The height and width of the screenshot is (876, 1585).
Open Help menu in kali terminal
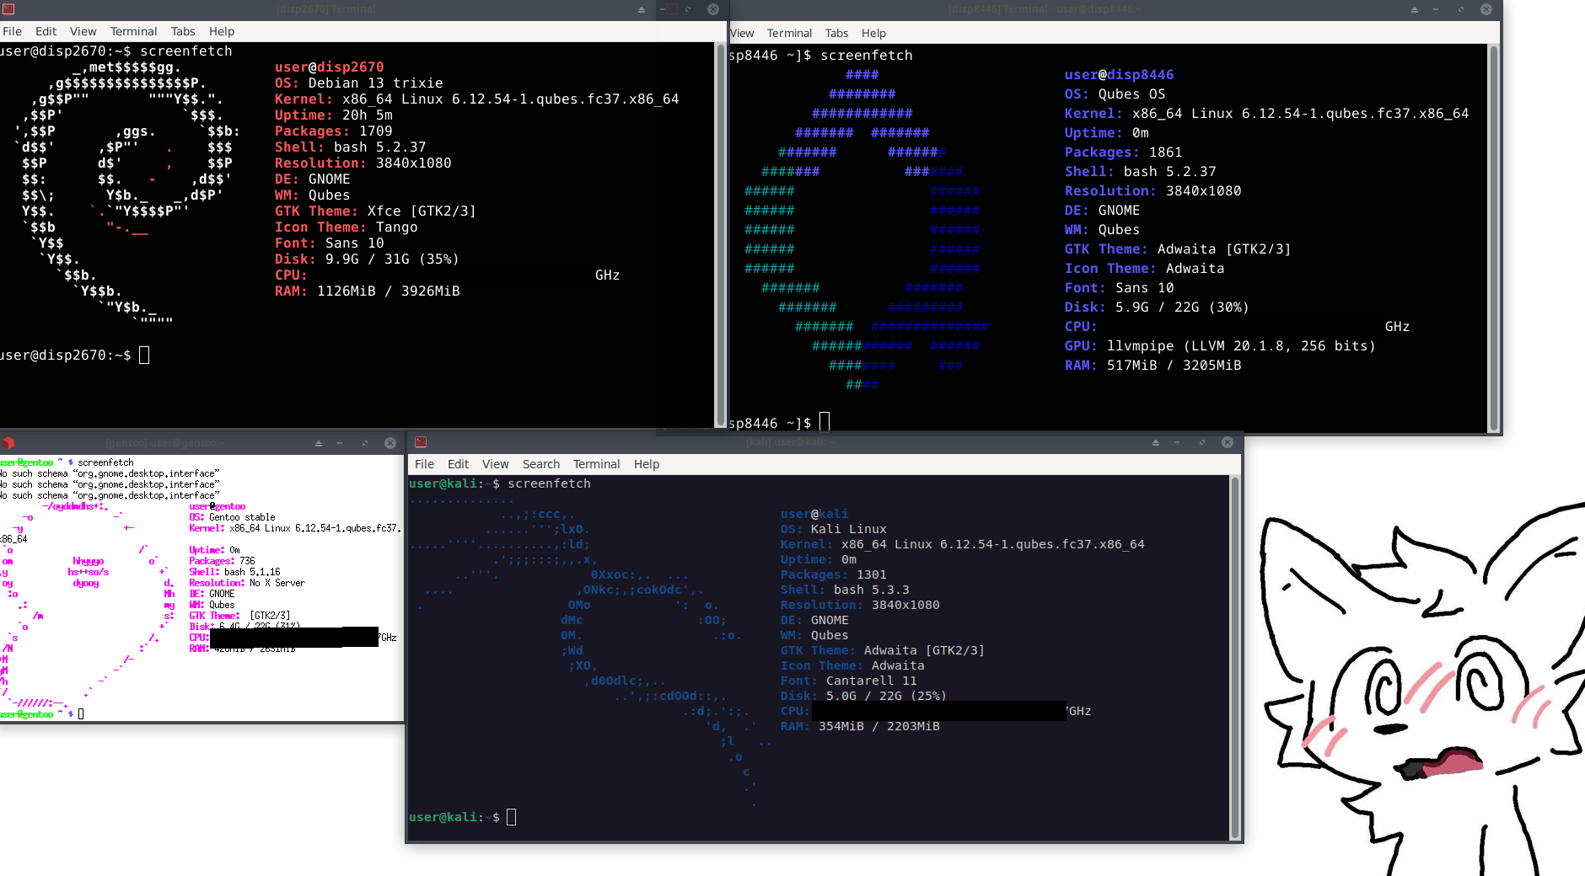[647, 464]
